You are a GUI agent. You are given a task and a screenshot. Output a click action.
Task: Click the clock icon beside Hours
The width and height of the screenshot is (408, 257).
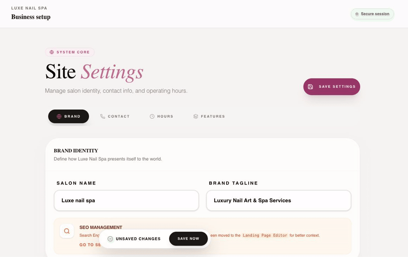point(152,116)
